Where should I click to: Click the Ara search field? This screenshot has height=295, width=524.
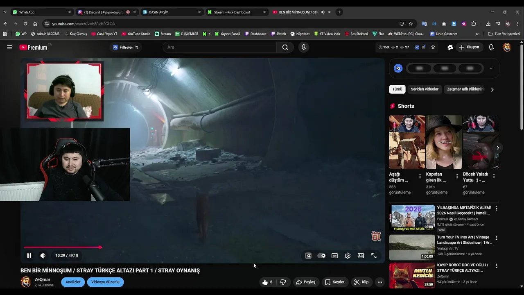point(220,47)
